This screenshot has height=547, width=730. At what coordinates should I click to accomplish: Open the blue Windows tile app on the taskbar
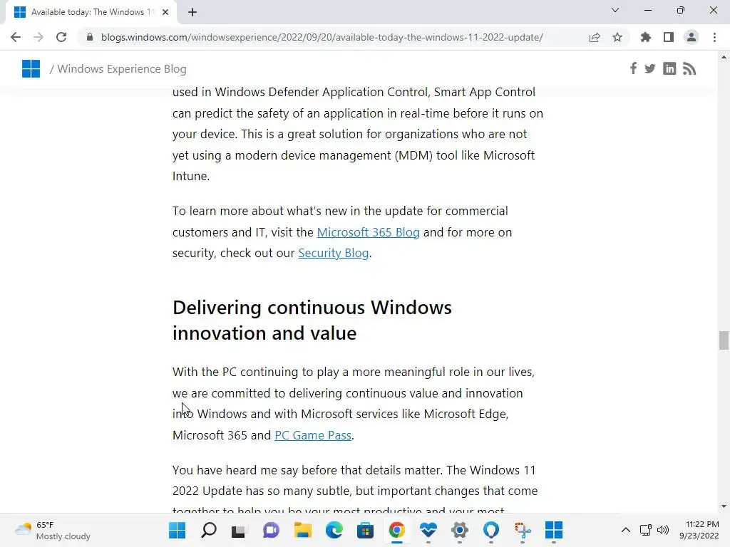click(x=553, y=530)
